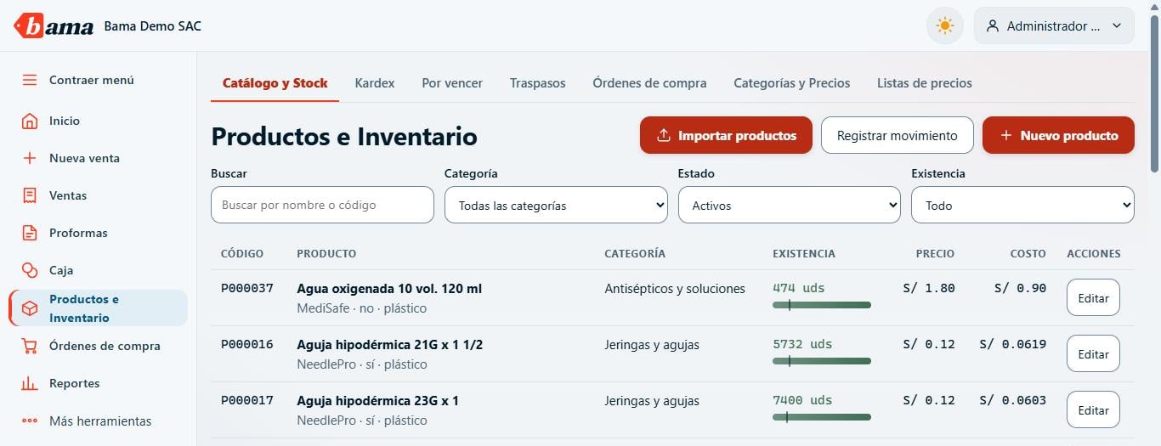1161x446 pixels.
Task: Click product name Aguja hipodérmica 21G x 1 1/2
Action: click(390, 344)
